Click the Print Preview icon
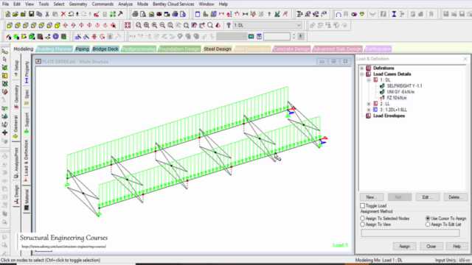472x265 pixels. (x=143, y=14)
